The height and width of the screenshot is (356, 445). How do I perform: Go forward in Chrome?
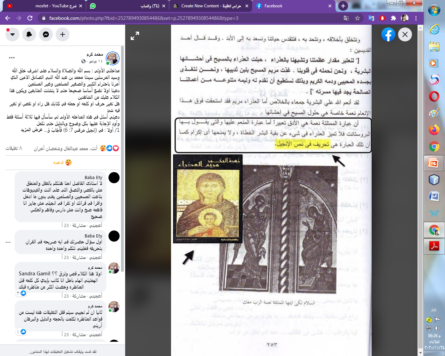pyautogui.click(x=19, y=18)
